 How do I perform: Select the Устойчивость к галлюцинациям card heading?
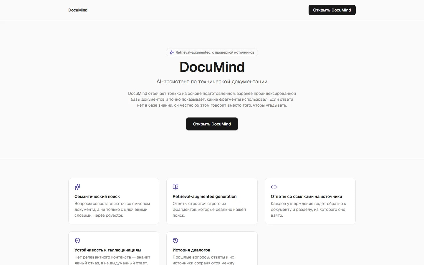[x=108, y=250]
